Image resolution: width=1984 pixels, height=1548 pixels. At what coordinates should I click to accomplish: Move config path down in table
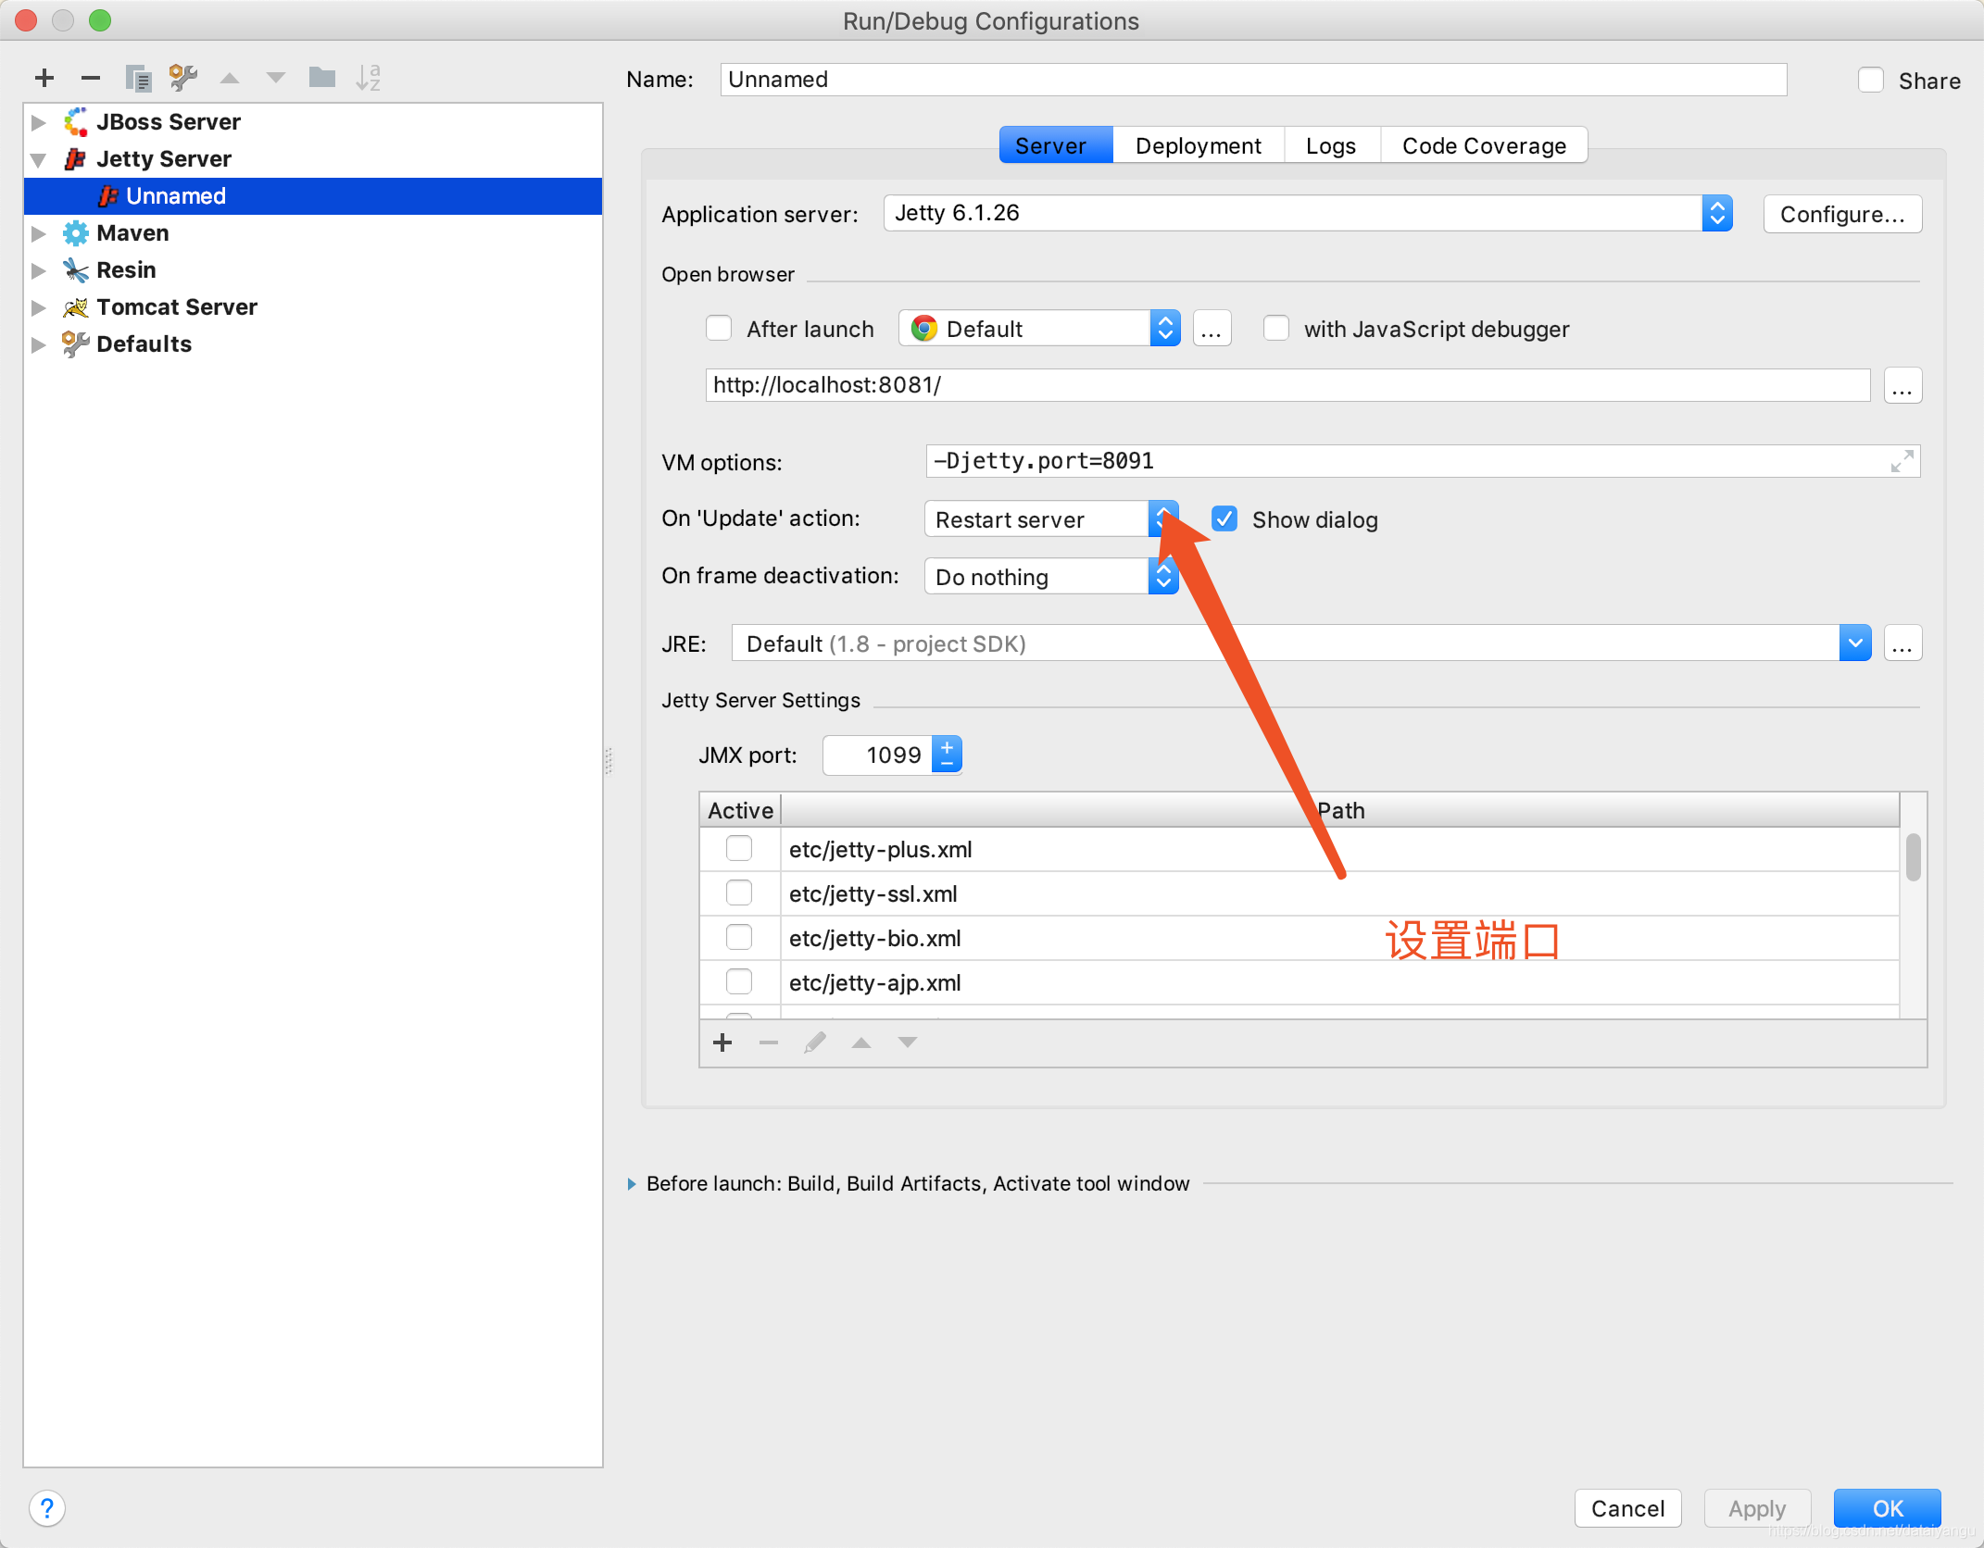coord(908,1043)
